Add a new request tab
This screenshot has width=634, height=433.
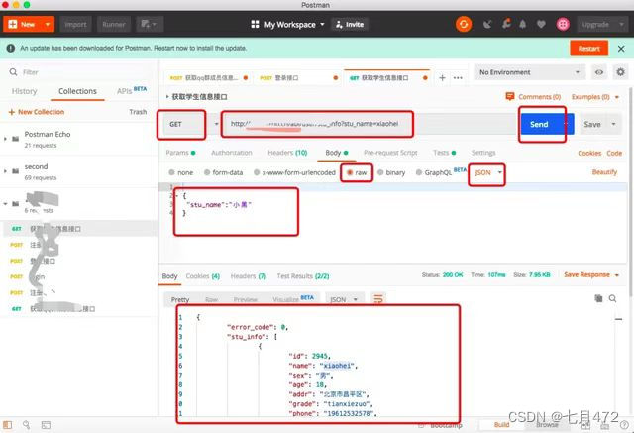click(x=442, y=78)
